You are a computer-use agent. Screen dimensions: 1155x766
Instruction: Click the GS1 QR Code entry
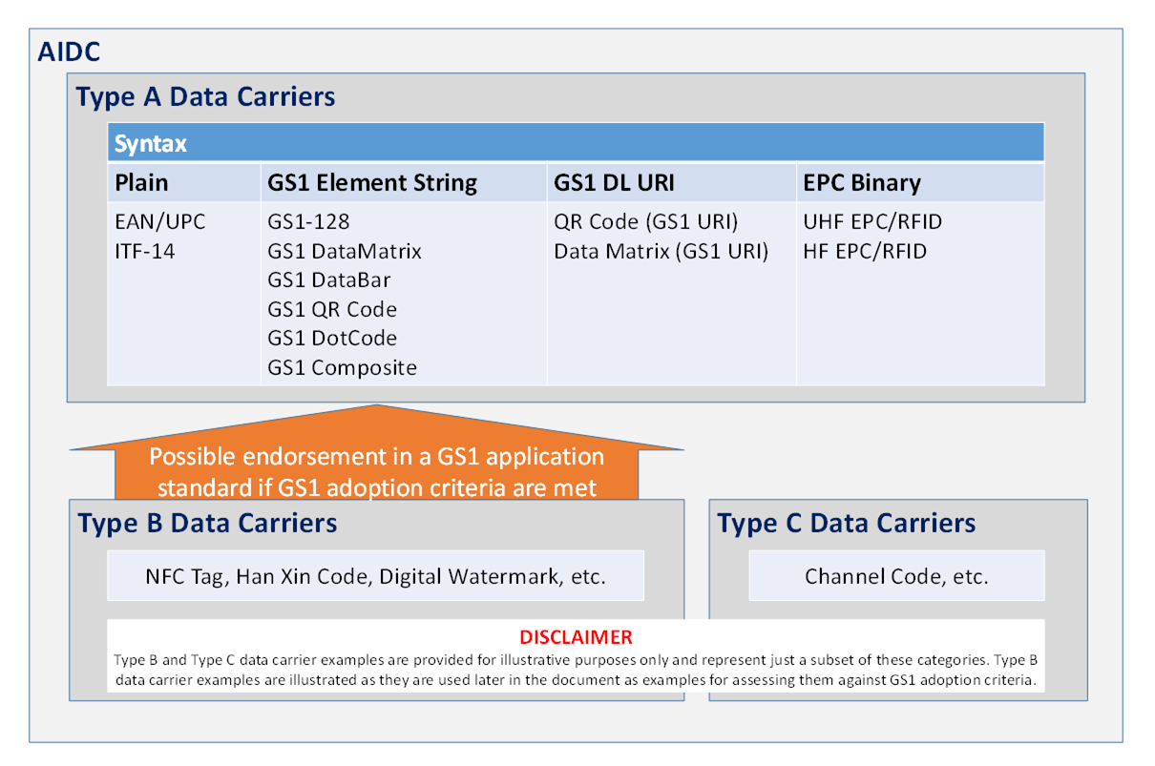pyautogui.click(x=332, y=309)
